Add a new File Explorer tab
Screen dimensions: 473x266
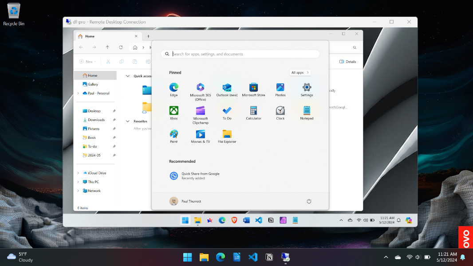click(x=148, y=36)
